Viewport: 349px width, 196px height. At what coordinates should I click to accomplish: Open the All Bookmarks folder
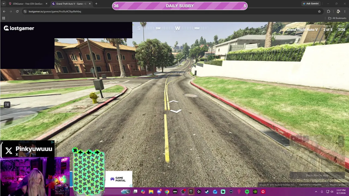[x=337, y=18]
